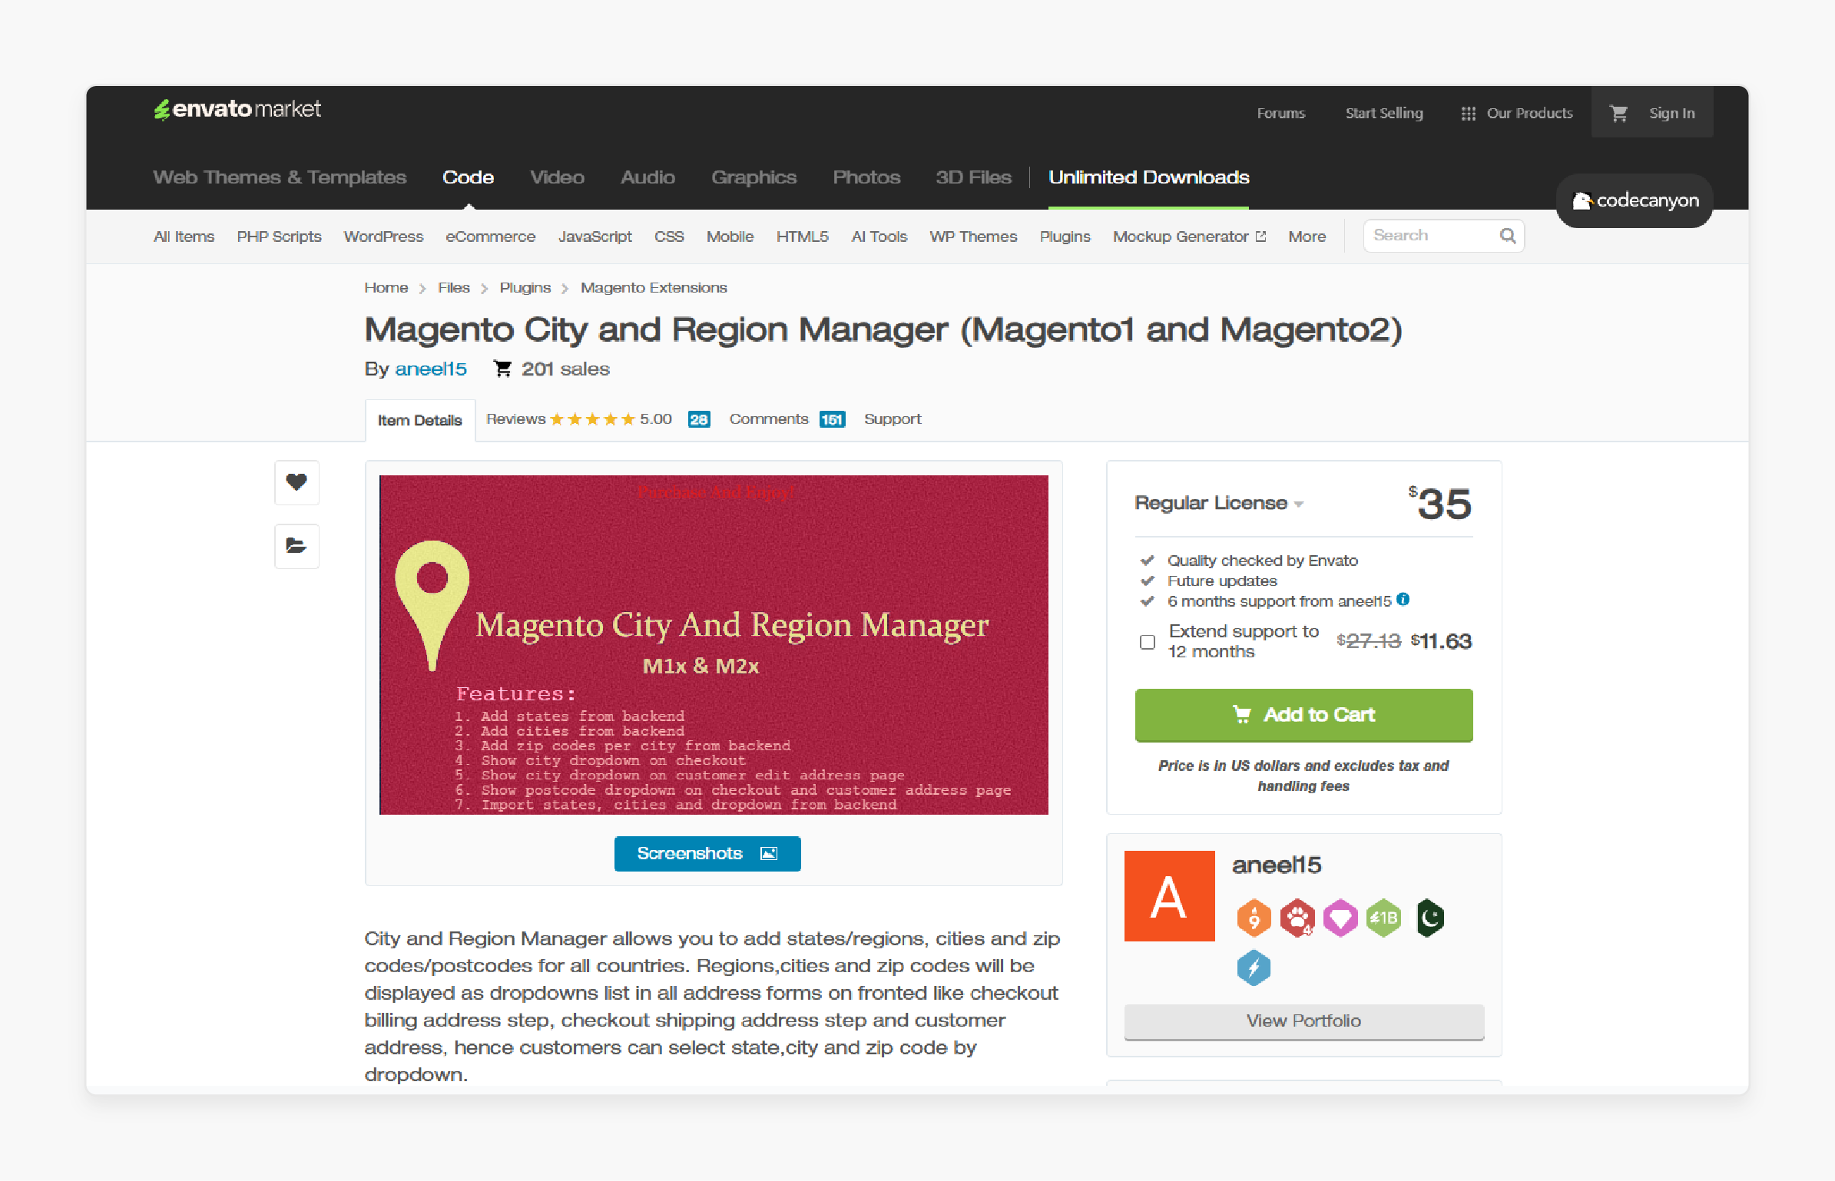Select Audio in the main navigation
Screen dimensions: 1835x1181
click(648, 177)
